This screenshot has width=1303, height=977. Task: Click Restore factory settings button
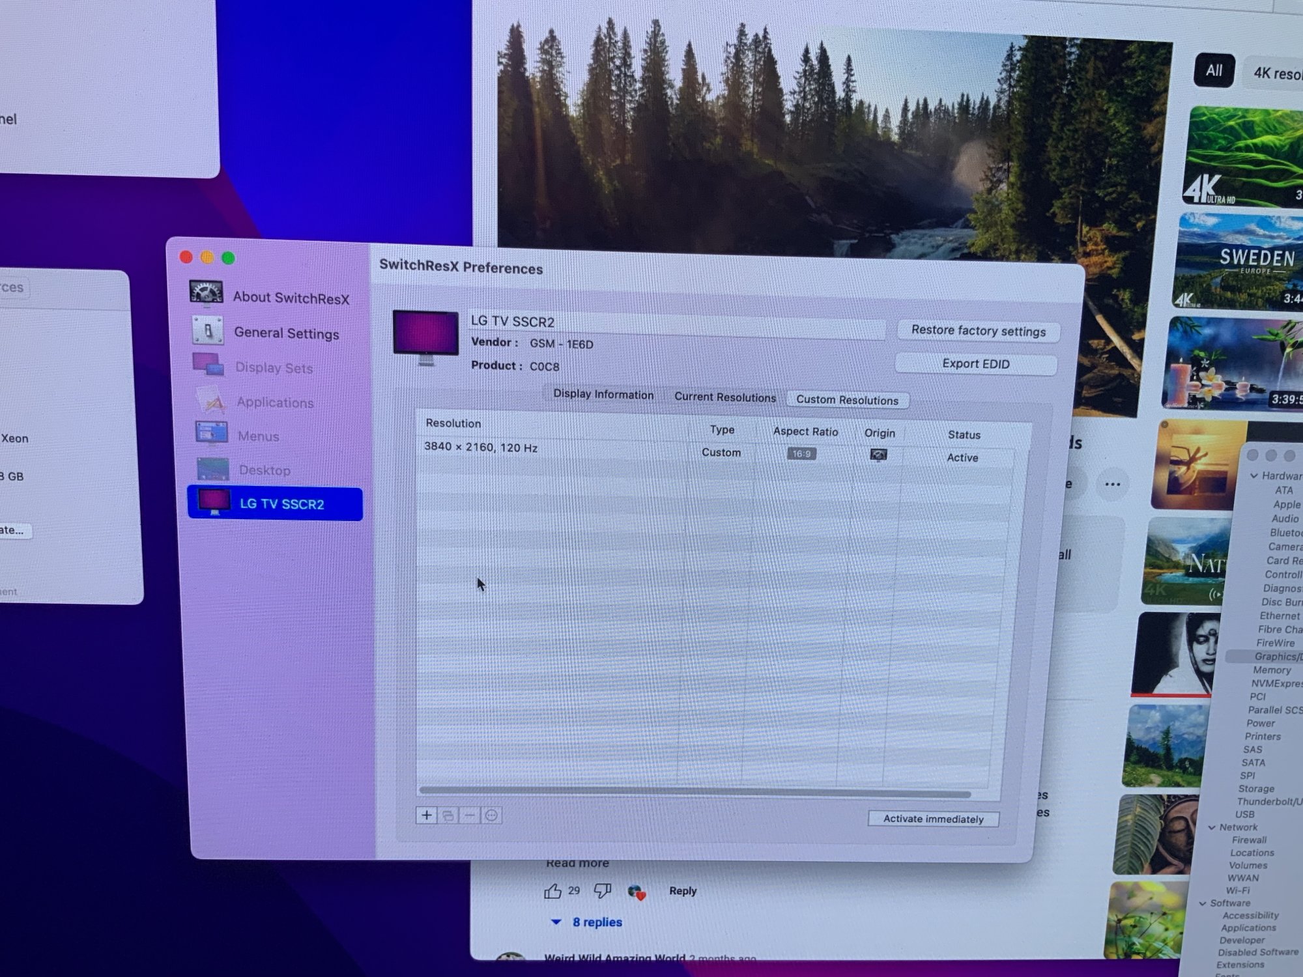point(978,331)
